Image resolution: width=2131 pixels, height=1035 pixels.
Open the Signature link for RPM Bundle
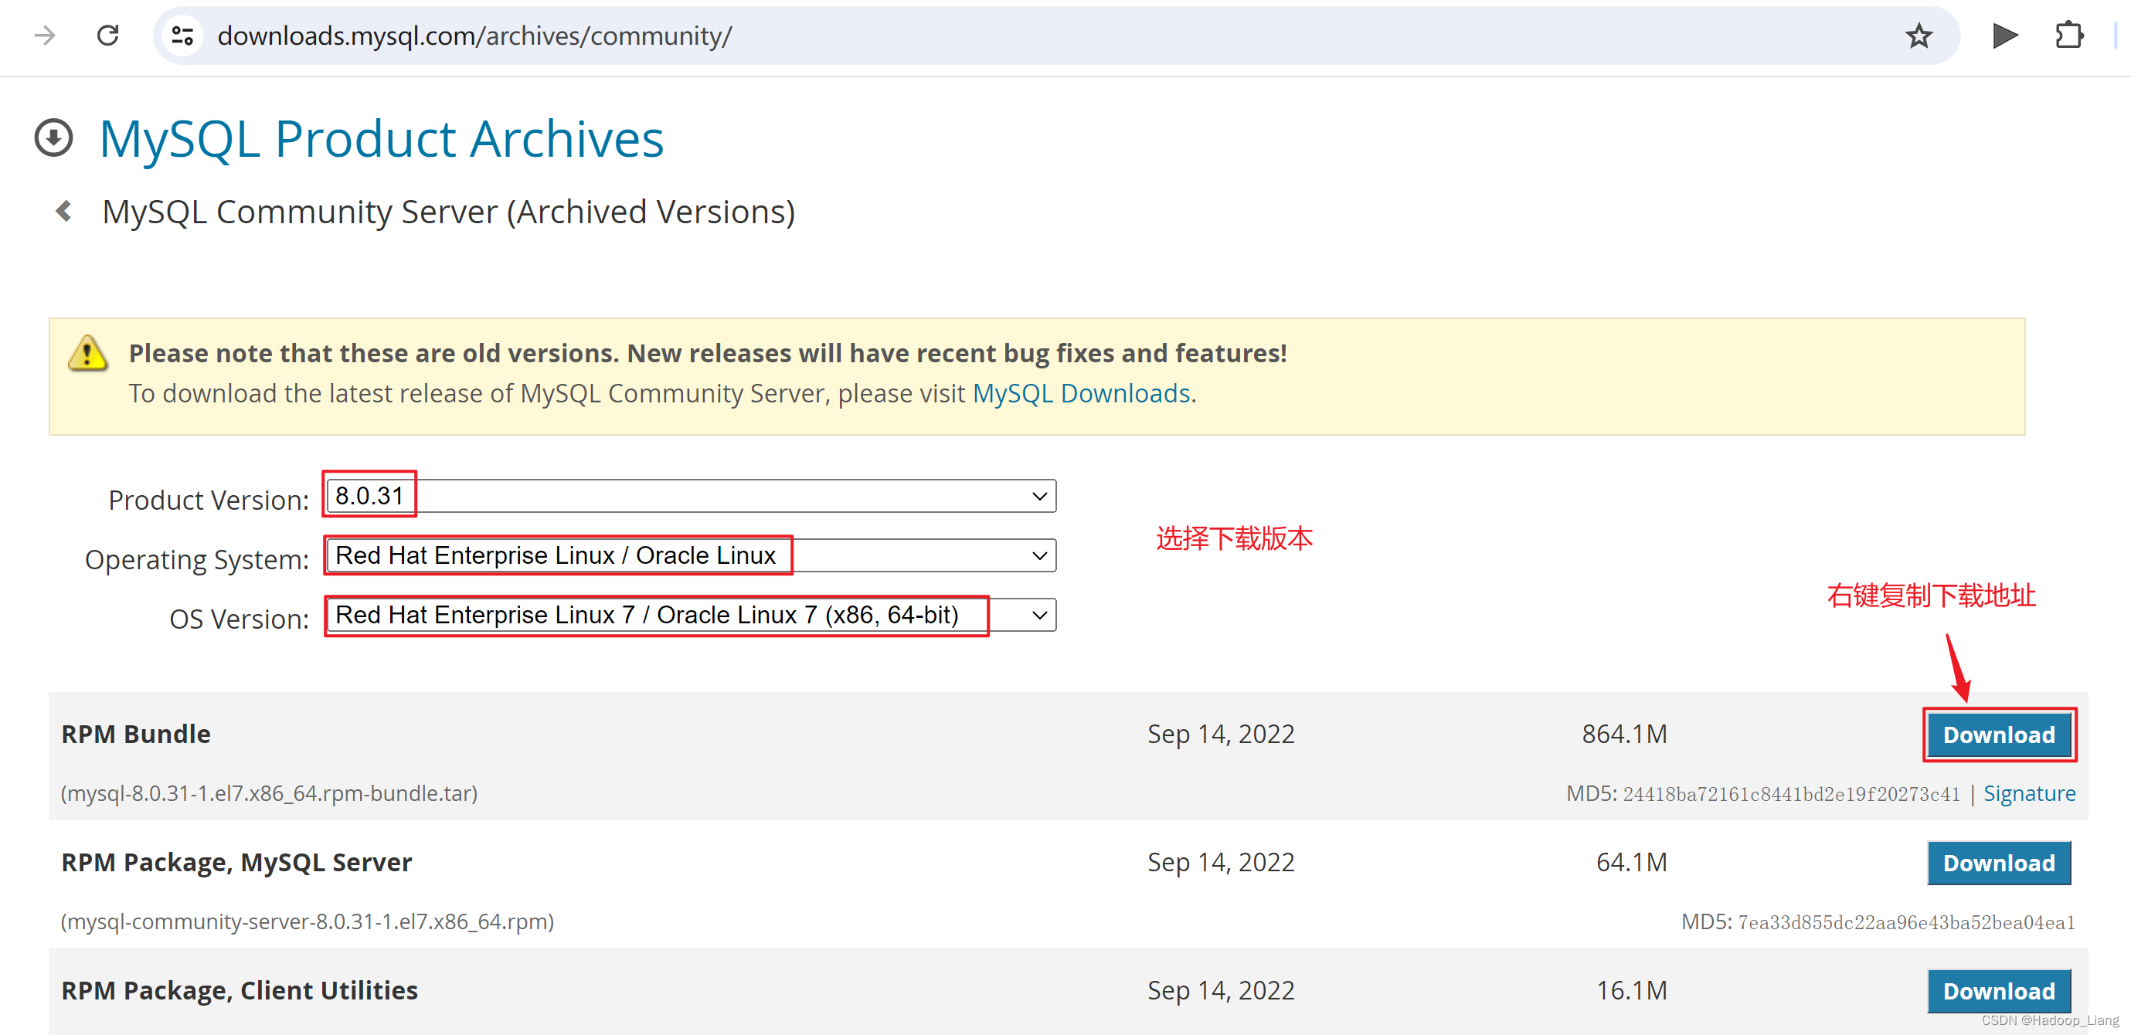coord(2028,793)
